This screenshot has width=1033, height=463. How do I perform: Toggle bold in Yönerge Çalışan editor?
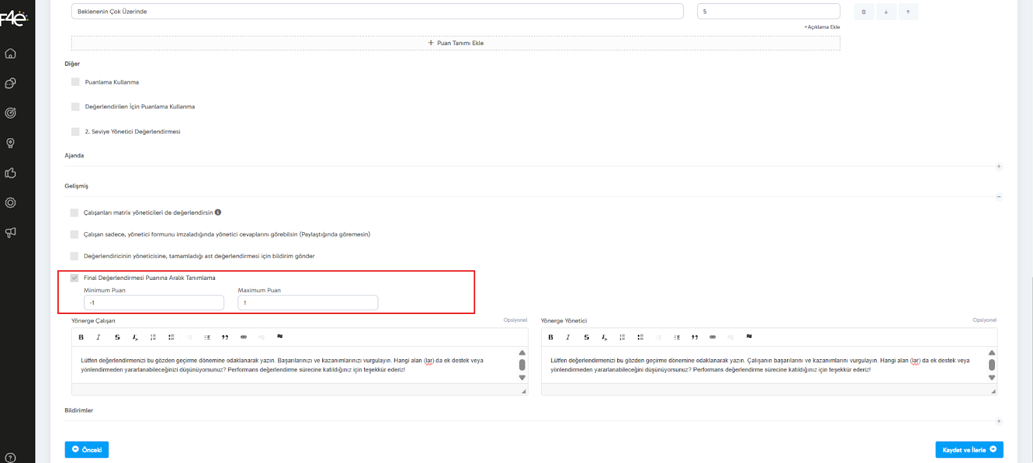tap(81, 337)
